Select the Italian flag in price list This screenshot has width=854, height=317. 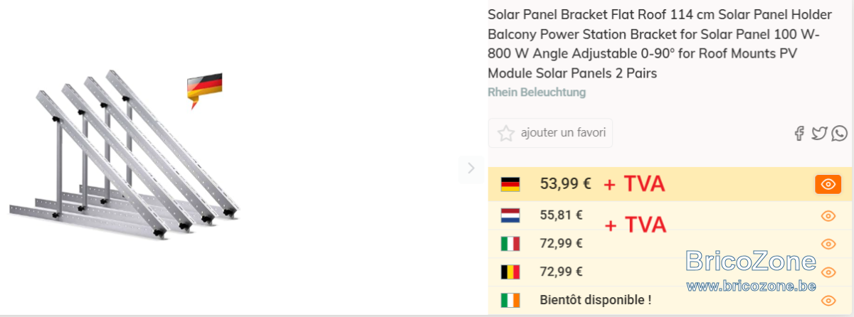tap(510, 244)
